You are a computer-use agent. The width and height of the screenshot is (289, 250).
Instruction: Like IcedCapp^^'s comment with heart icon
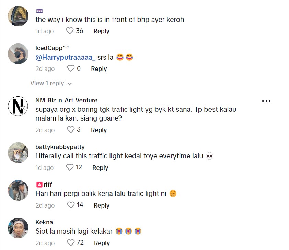click(x=71, y=68)
